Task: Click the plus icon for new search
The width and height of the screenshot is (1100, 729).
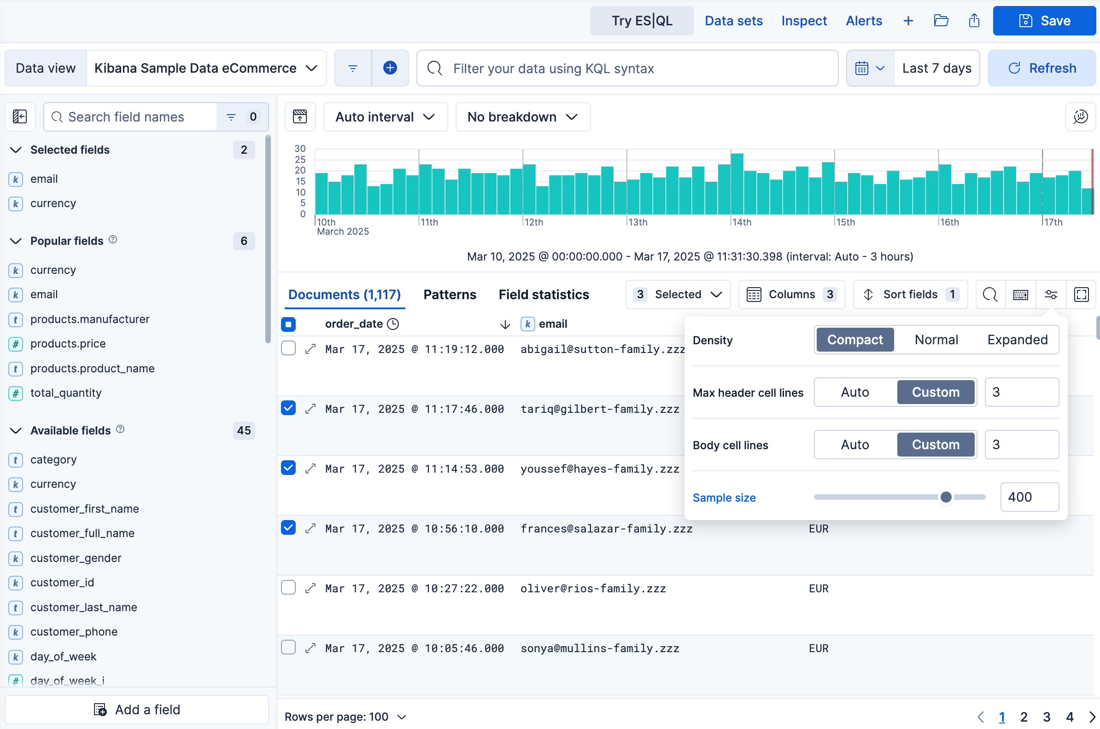Action: pyautogui.click(x=908, y=21)
